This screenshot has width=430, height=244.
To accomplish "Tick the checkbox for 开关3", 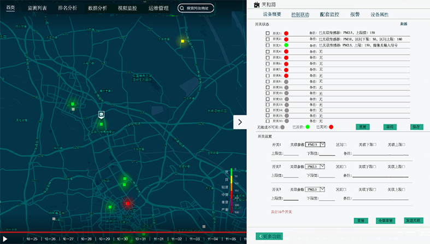I will (268, 45).
